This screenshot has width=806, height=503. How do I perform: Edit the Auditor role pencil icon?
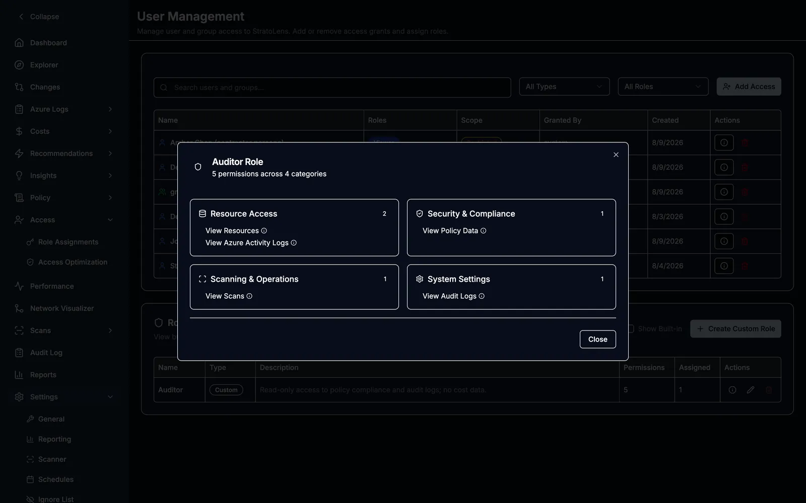pyautogui.click(x=751, y=390)
